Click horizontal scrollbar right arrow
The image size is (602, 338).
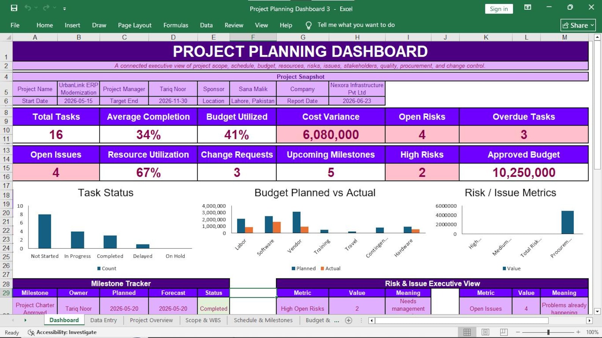(589, 321)
